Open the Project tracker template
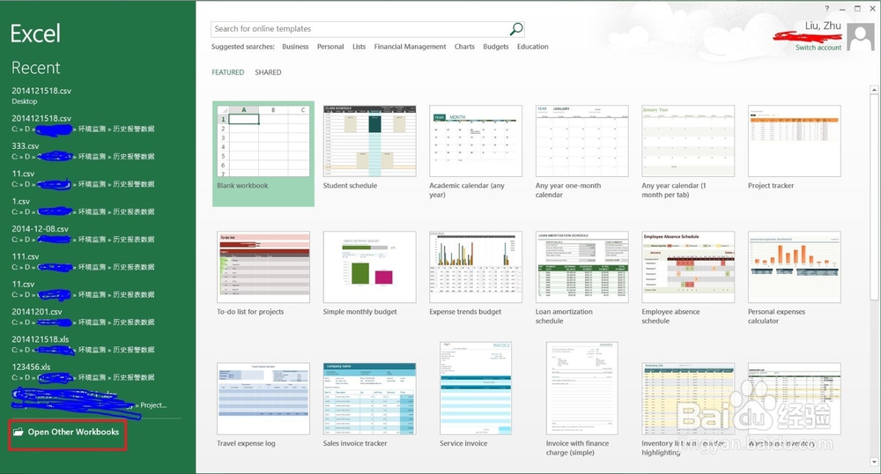881x474 pixels. [795, 148]
